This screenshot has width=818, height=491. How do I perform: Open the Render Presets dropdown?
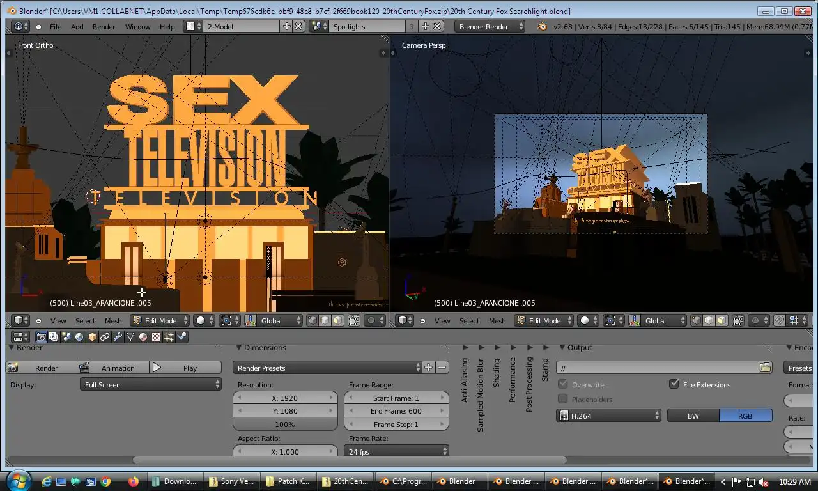click(328, 368)
